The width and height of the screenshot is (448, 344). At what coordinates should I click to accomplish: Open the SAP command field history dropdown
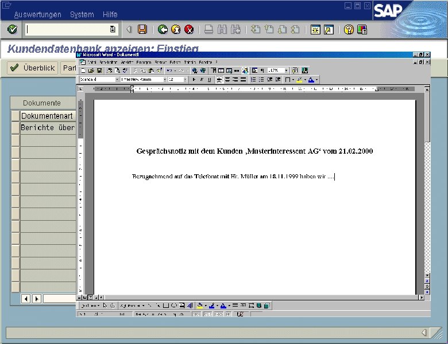click(113, 29)
